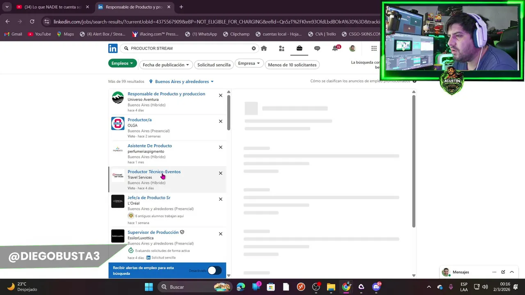The width and height of the screenshot is (525, 295).
Task: Open the notifications bell with badge
Action: (336, 48)
